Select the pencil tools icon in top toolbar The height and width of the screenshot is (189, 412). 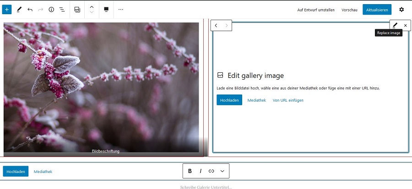[x=19, y=10]
